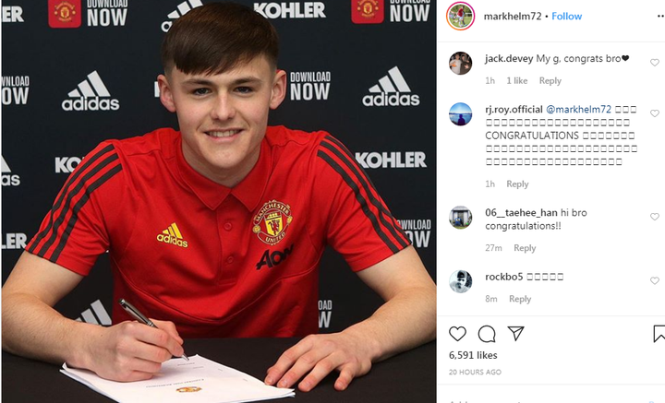Open jack.devey's avatar
Viewport: 665px width, 403px height.
click(460, 63)
